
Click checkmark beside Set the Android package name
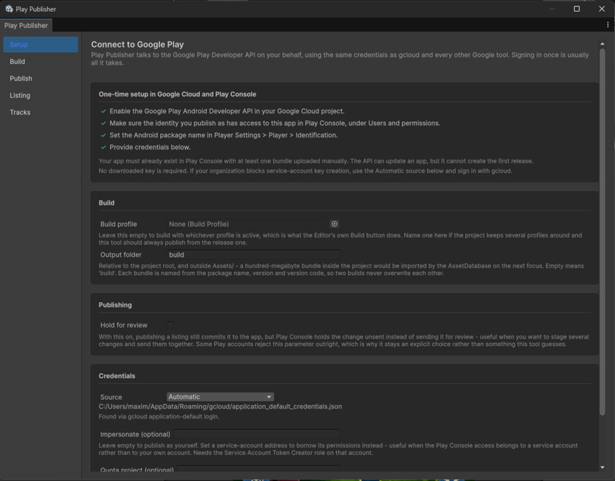(103, 135)
